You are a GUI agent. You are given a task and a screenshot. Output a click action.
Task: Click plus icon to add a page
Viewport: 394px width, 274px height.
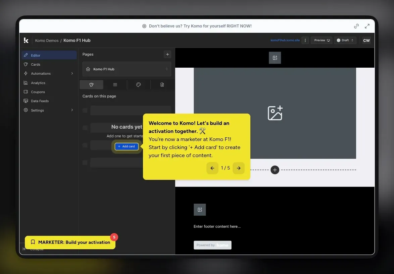coord(167,54)
